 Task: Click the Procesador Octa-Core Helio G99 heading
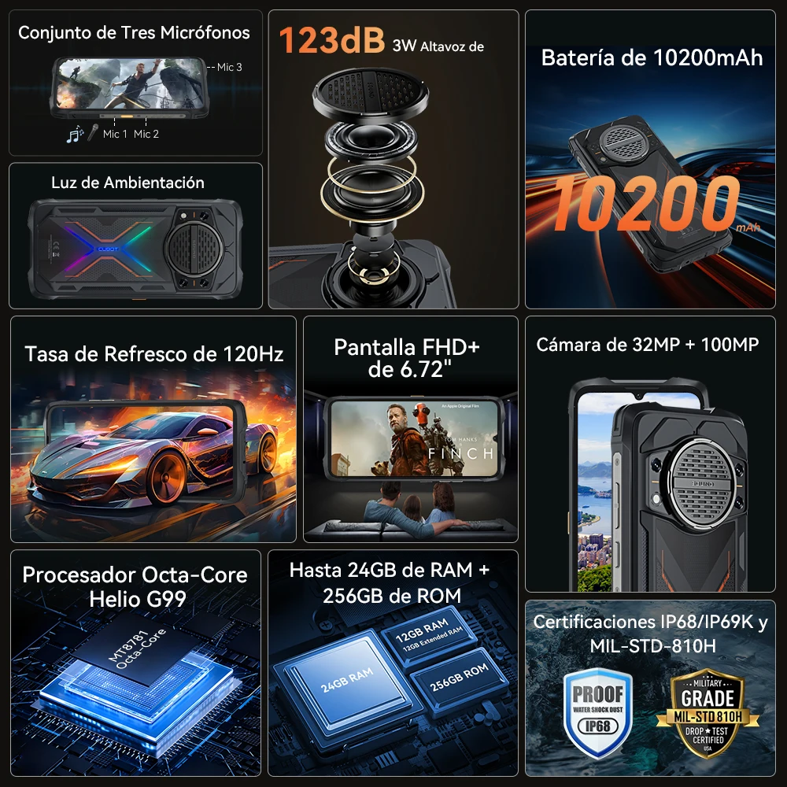pyautogui.click(x=135, y=586)
